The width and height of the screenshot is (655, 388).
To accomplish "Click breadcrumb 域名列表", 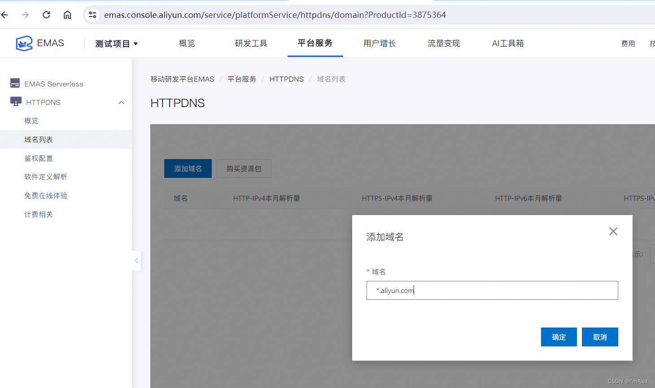I will (x=331, y=79).
